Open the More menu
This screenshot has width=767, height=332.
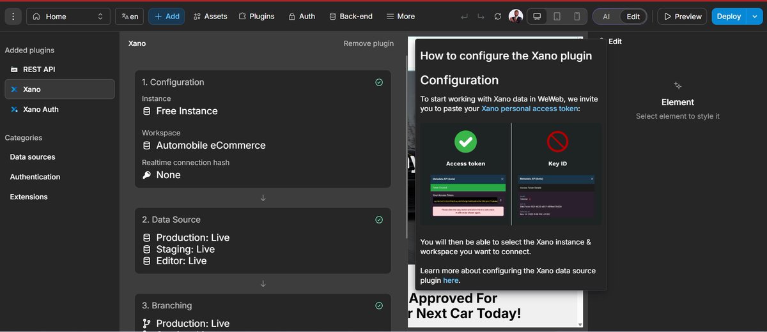click(x=401, y=17)
